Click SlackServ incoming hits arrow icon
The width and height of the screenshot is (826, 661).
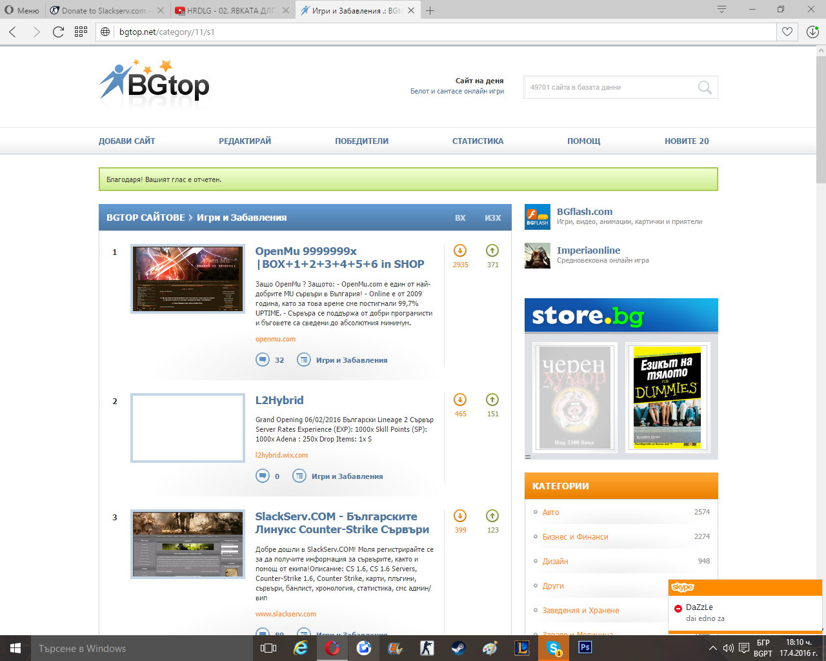(x=460, y=516)
